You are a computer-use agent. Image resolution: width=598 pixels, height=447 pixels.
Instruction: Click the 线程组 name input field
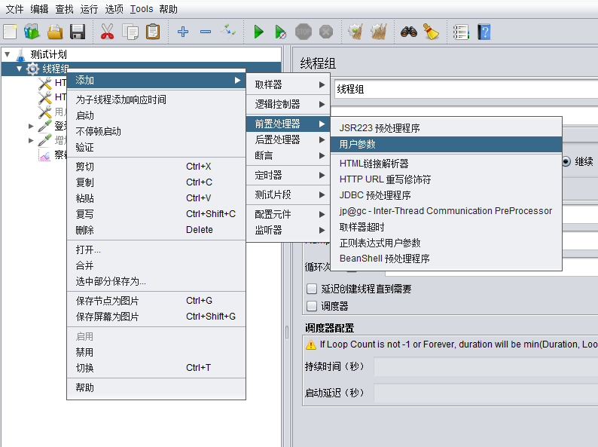click(x=466, y=89)
